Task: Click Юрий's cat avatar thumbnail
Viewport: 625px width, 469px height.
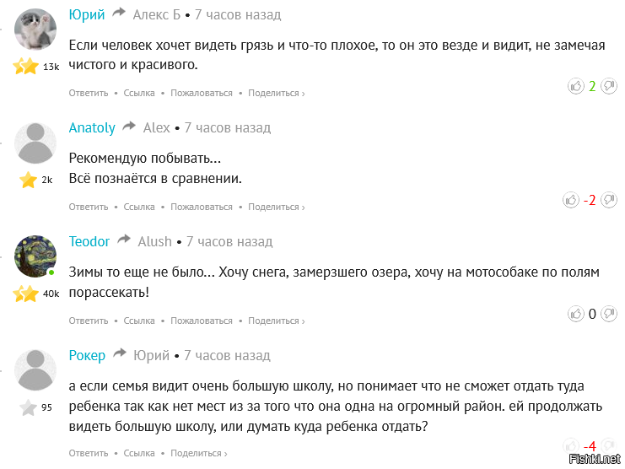Action: click(36, 30)
